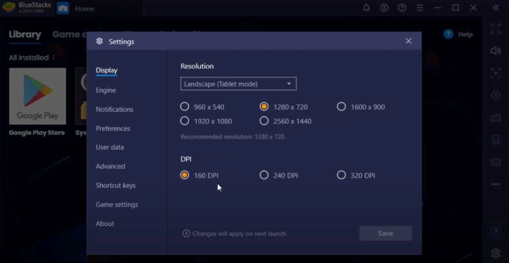Pick the 320 DPI radio button

341,175
